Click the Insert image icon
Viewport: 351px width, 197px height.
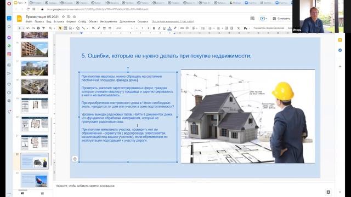pyautogui.click(x=71, y=28)
